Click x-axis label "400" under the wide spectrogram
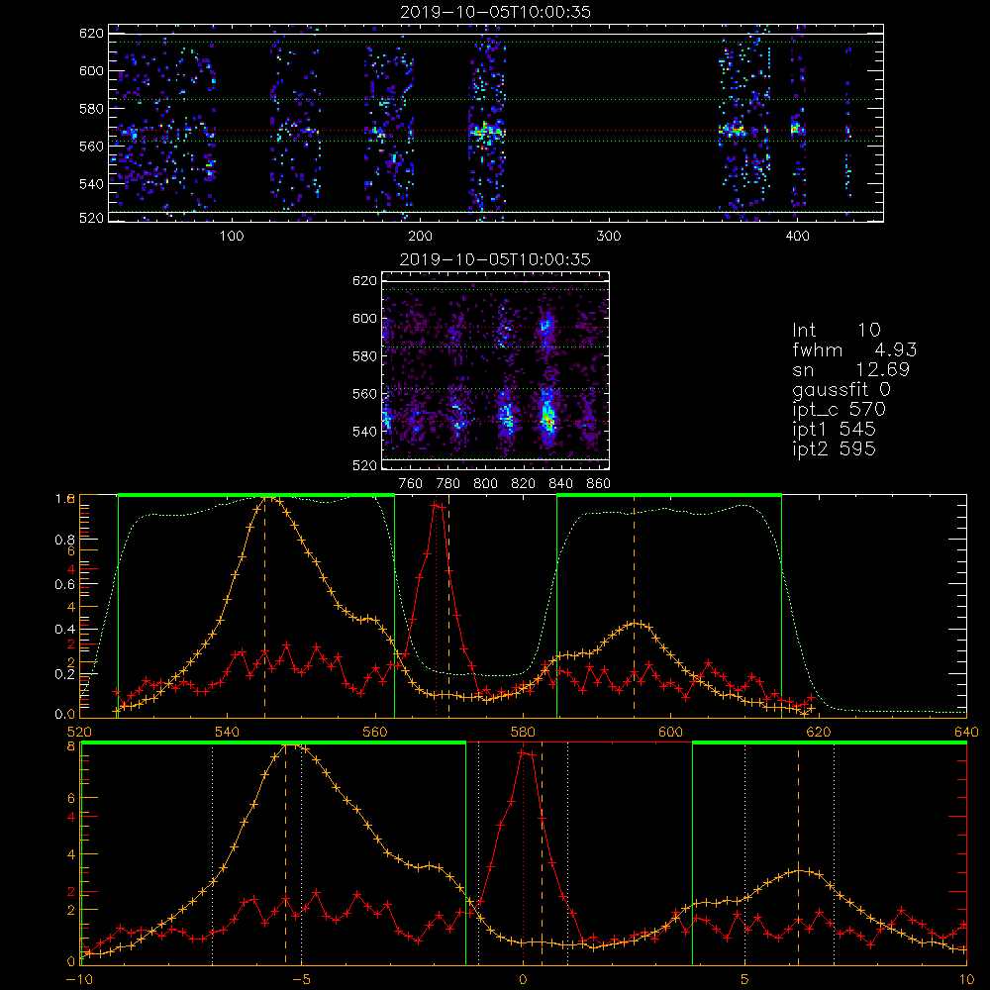 (797, 237)
